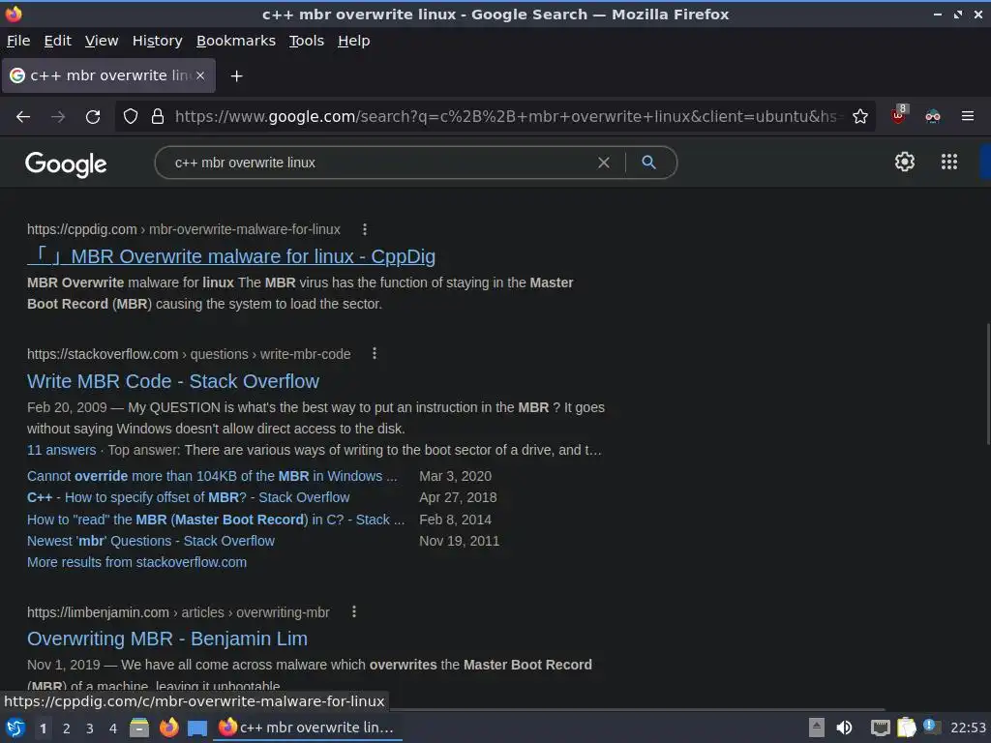Open the 11 answers link

[x=61, y=451]
